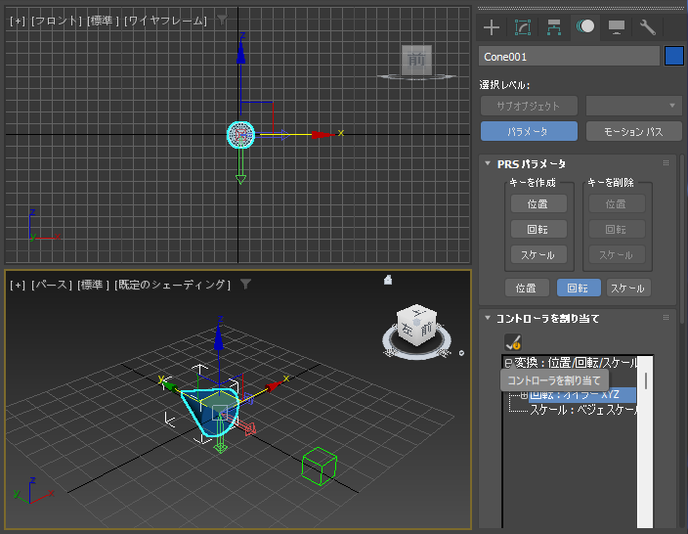
Task: Click the blue Z axis arrow in front viewport
Action: (240, 53)
